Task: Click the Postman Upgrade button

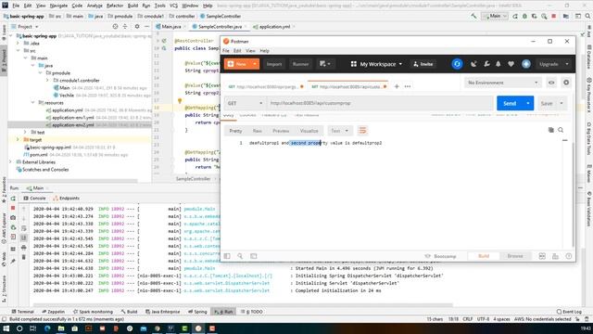Action: tap(549, 64)
